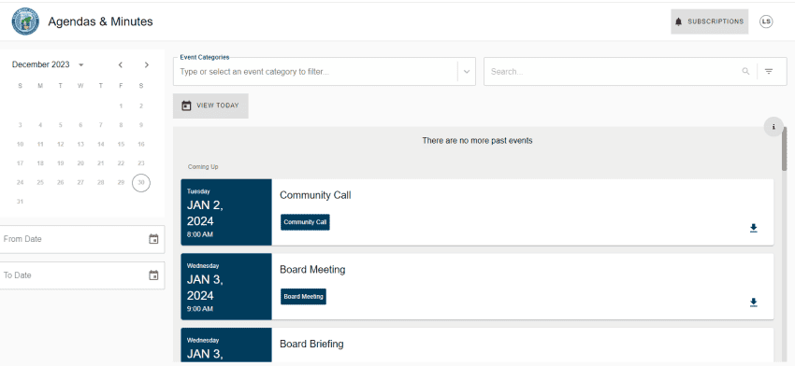The width and height of the screenshot is (795, 366).
Task: Click the organization seal logo
Action: point(25,21)
